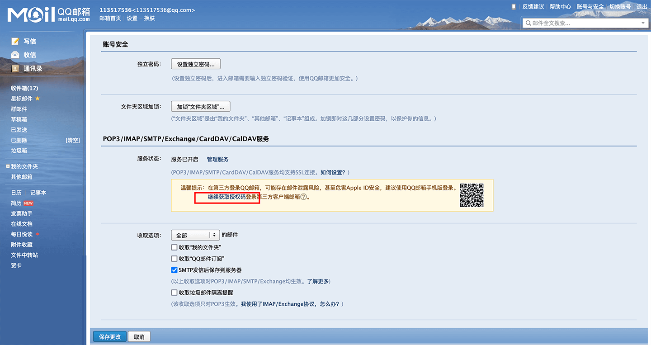Click the phone icon in top bar
The width and height of the screenshot is (651, 345).
pos(513,7)
